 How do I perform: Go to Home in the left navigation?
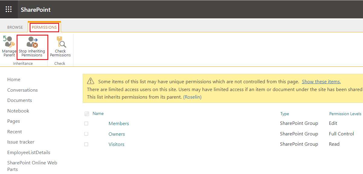tap(14, 80)
